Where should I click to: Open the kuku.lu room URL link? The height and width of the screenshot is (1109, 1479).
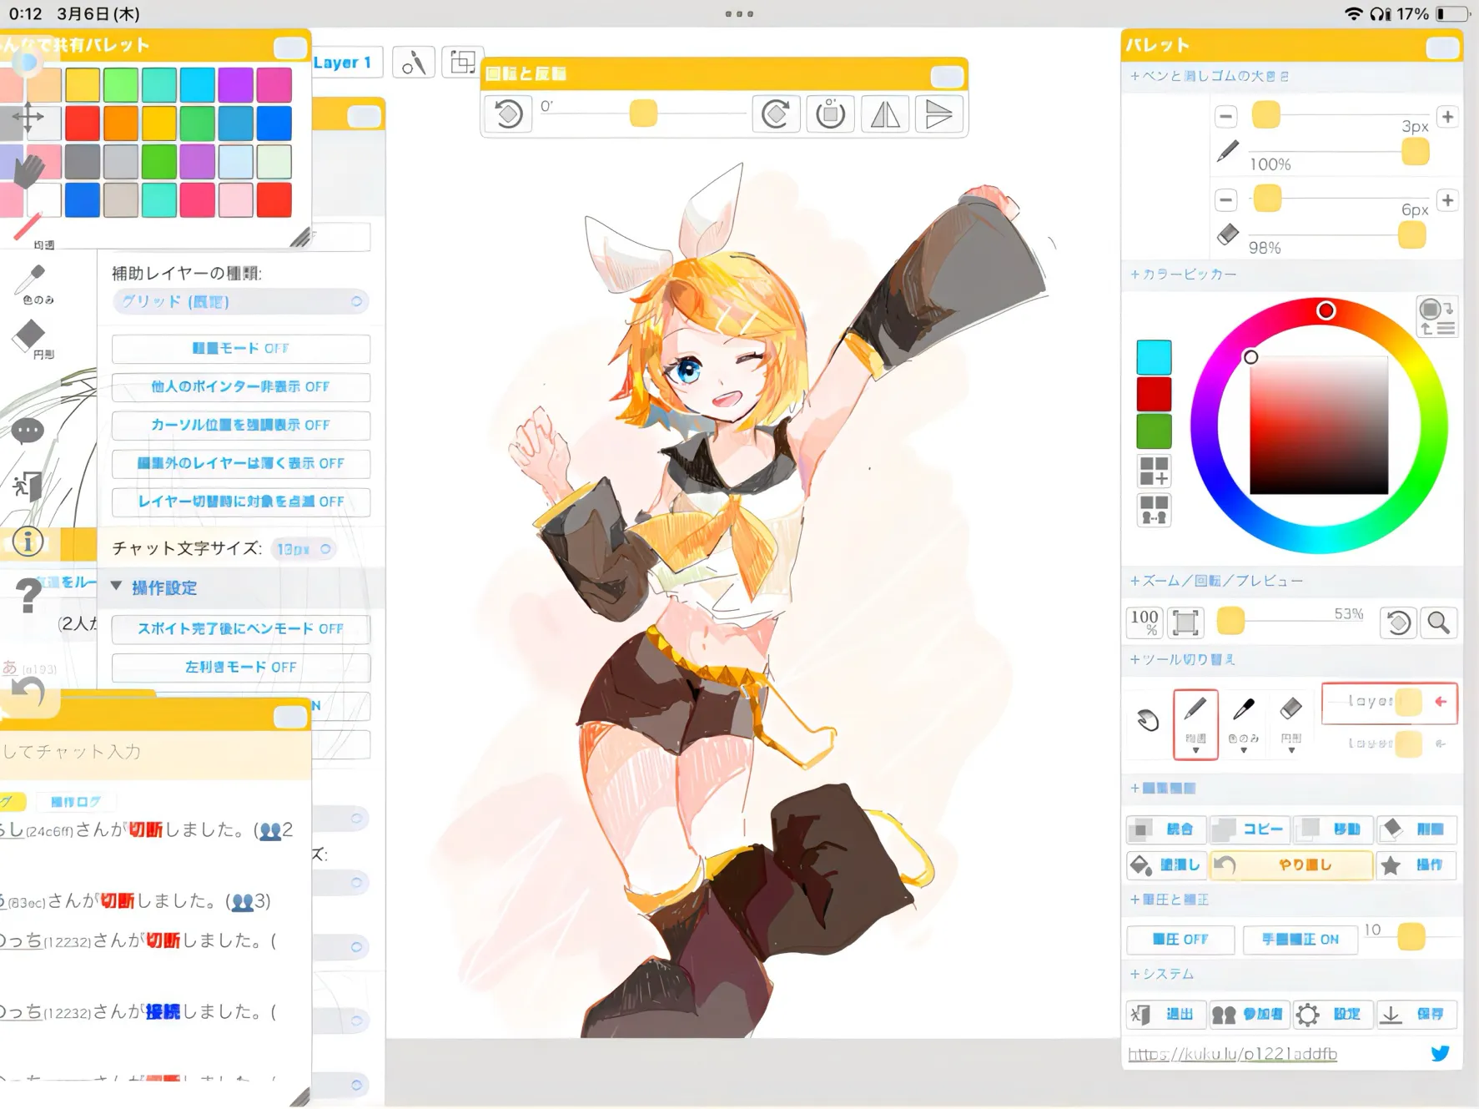pos(1232,1054)
